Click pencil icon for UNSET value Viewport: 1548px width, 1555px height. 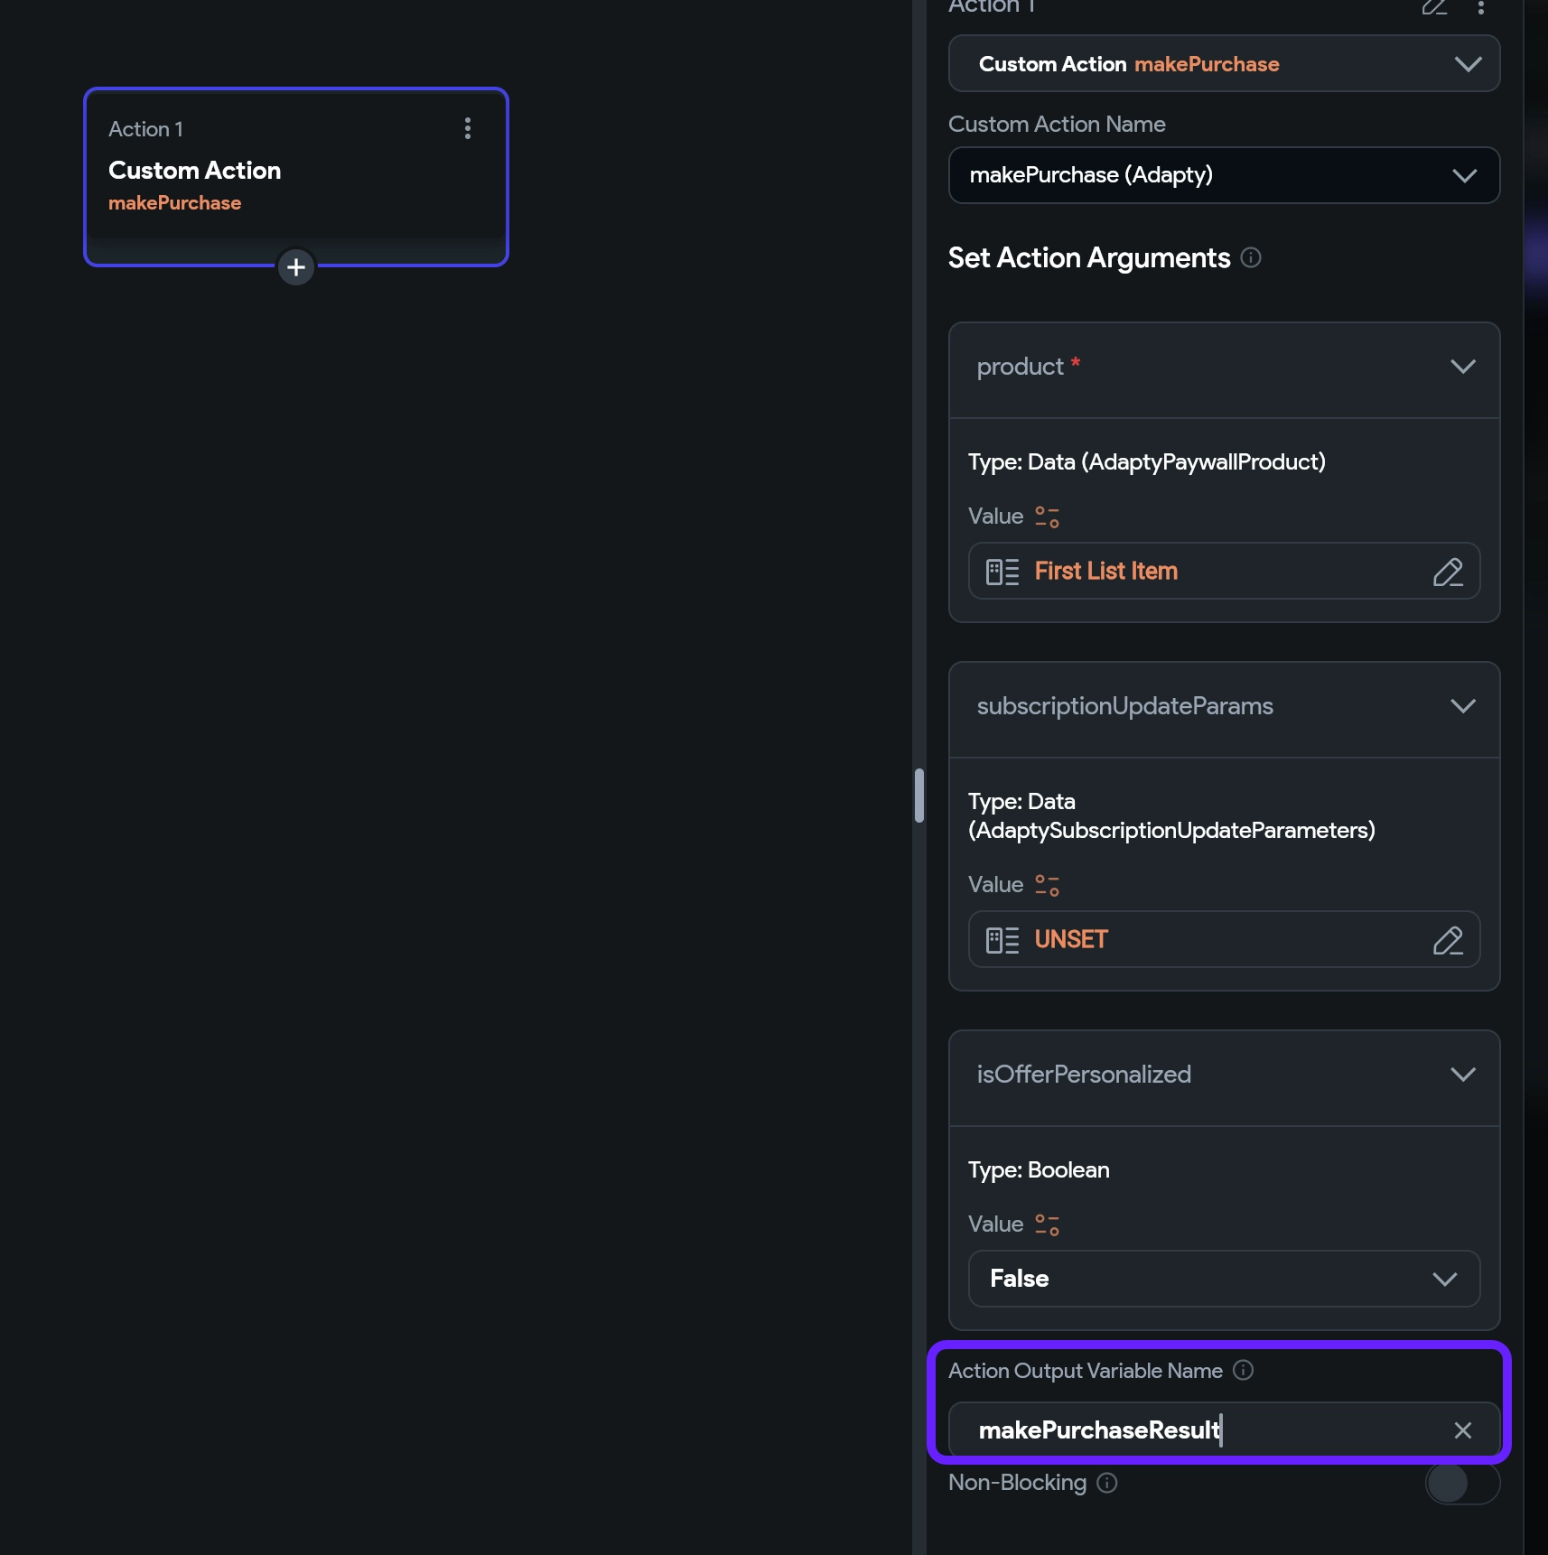pyautogui.click(x=1447, y=940)
